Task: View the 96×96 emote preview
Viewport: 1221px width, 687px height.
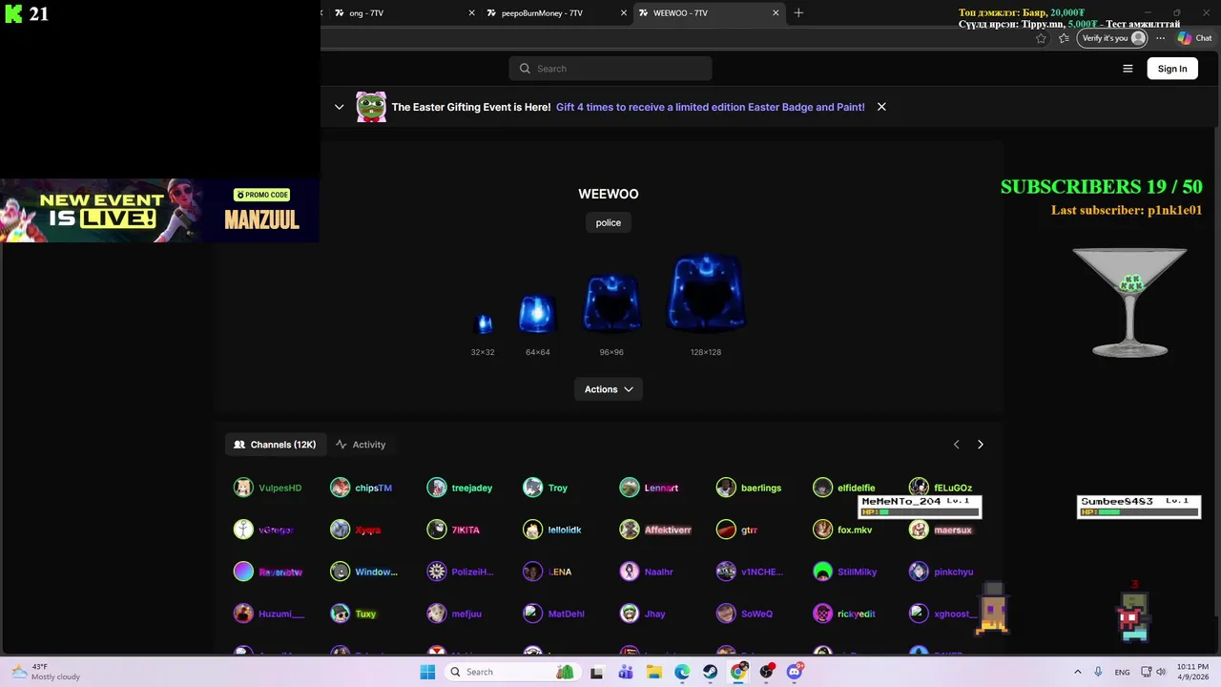Action: click(611, 302)
